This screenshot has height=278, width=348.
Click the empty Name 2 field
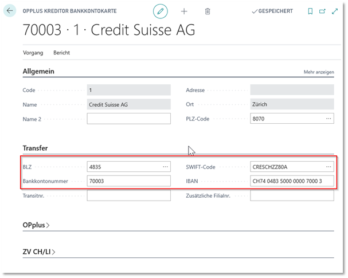point(129,119)
